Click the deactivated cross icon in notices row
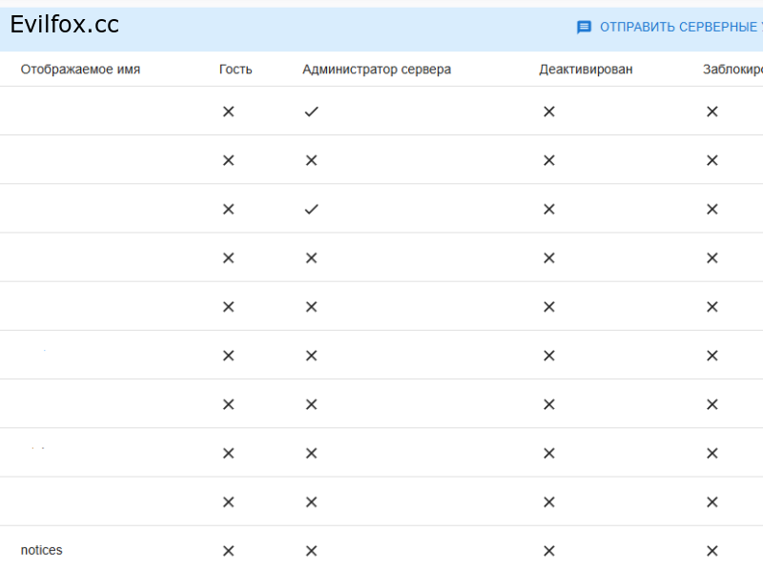The image size is (763, 572). 548,551
